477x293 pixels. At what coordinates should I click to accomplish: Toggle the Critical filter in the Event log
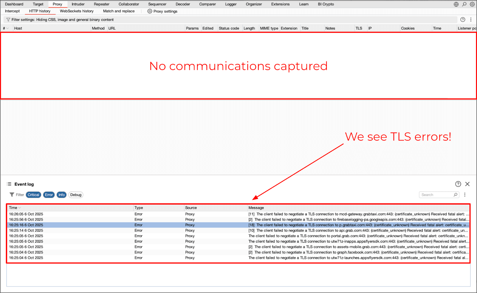33,195
